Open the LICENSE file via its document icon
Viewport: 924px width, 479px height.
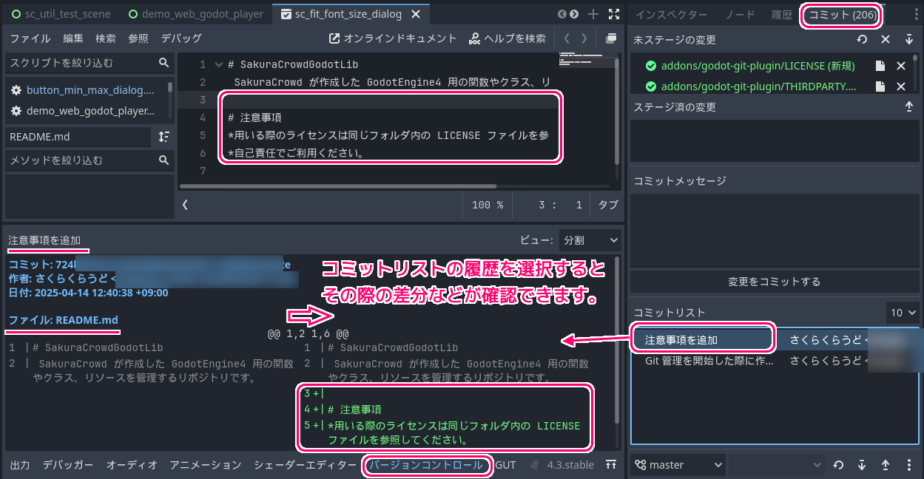point(880,66)
